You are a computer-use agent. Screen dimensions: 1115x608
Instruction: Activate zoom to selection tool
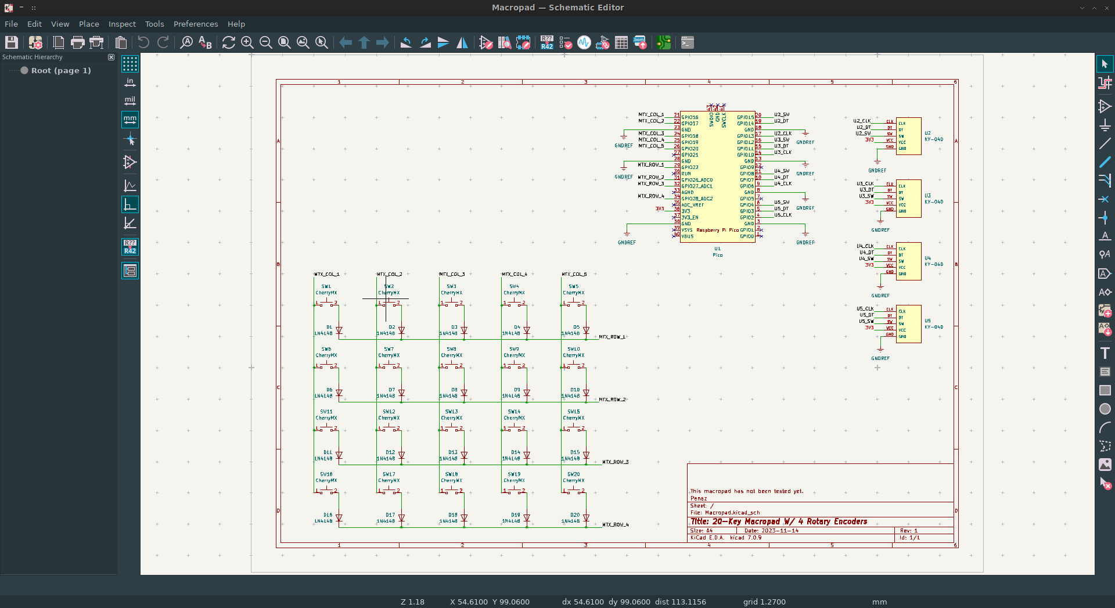click(x=322, y=42)
